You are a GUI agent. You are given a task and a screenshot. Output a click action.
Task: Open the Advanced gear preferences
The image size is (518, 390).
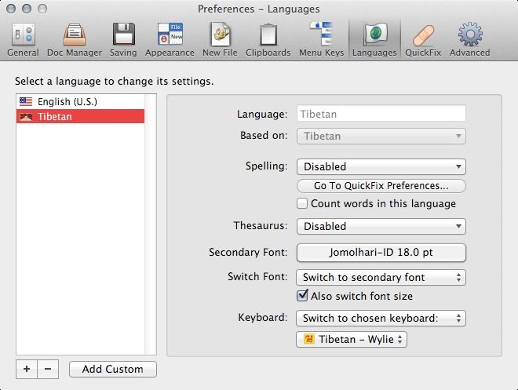coord(469,38)
